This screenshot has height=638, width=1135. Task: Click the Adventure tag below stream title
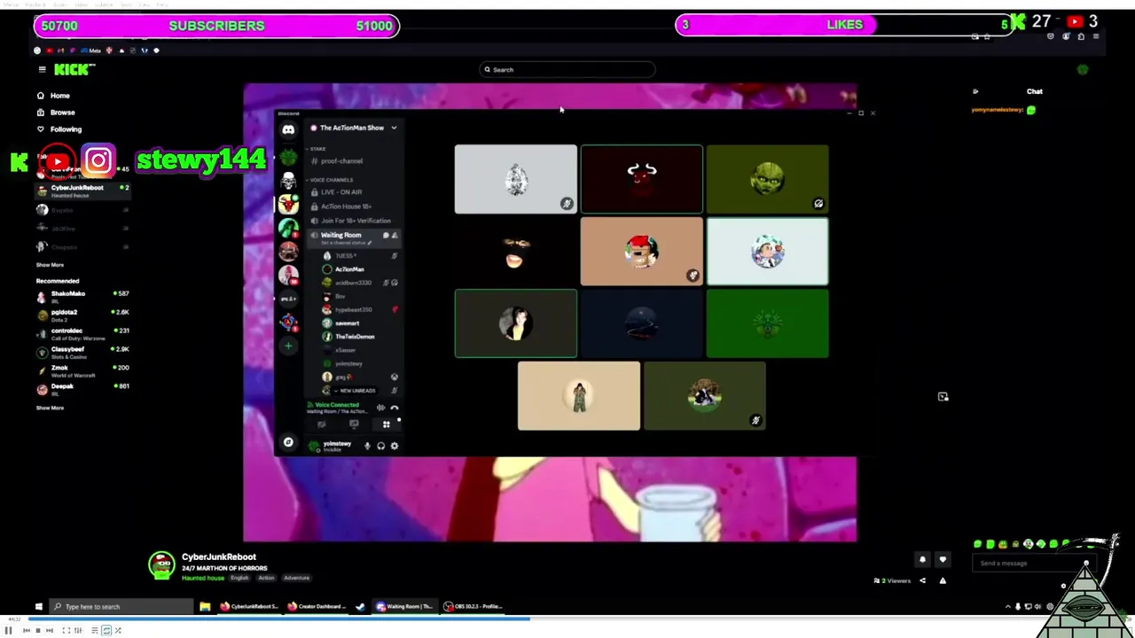(296, 578)
